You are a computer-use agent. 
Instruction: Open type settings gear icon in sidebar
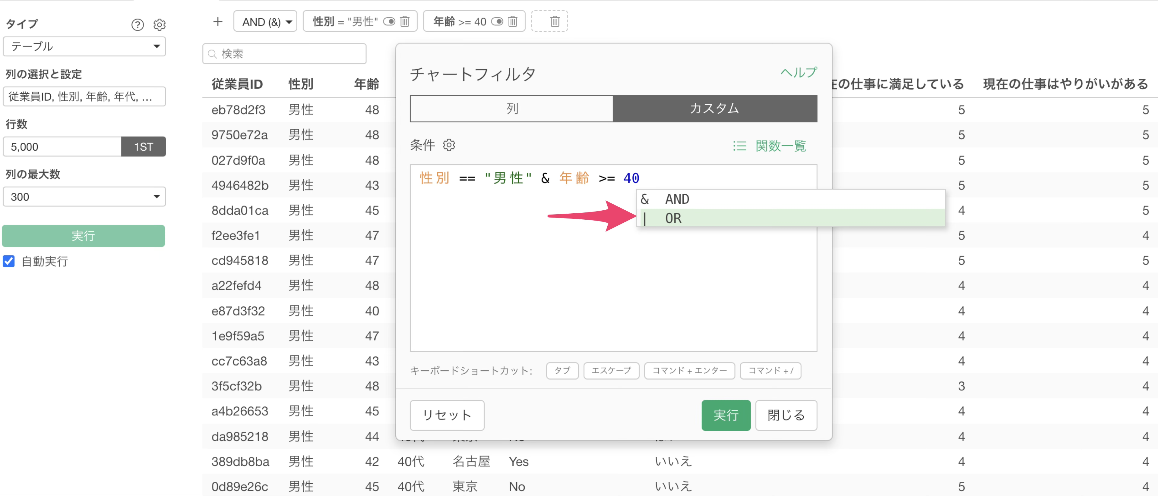pos(160,25)
